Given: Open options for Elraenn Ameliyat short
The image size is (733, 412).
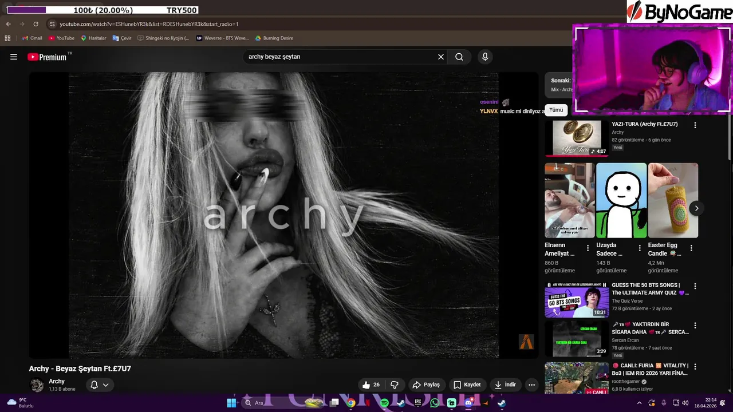Looking at the screenshot, I should coord(588,248).
